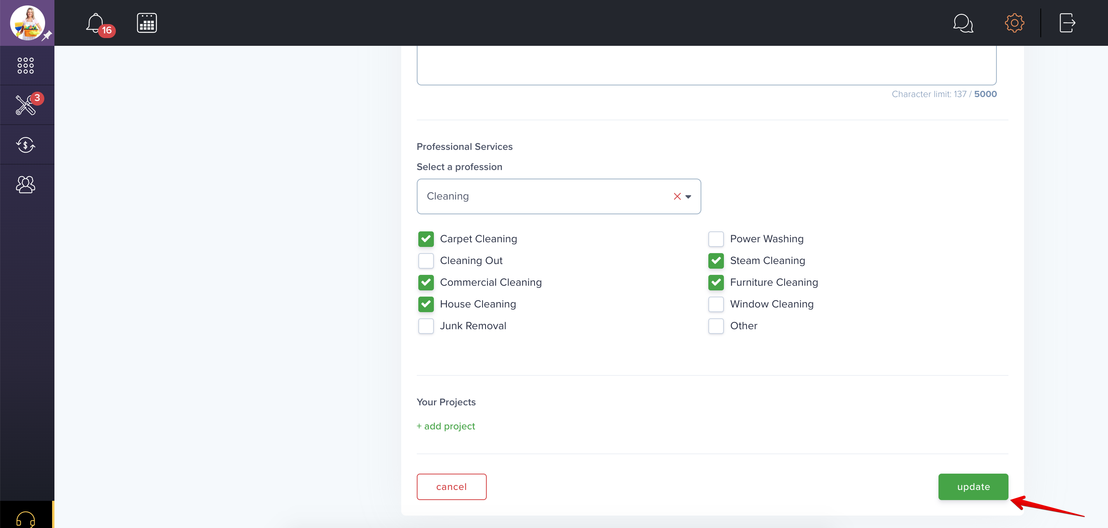Click the cancel button
The width and height of the screenshot is (1108, 528).
point(451,487)
